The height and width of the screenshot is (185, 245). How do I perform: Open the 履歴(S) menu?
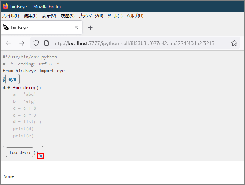(x=68, y=16)
